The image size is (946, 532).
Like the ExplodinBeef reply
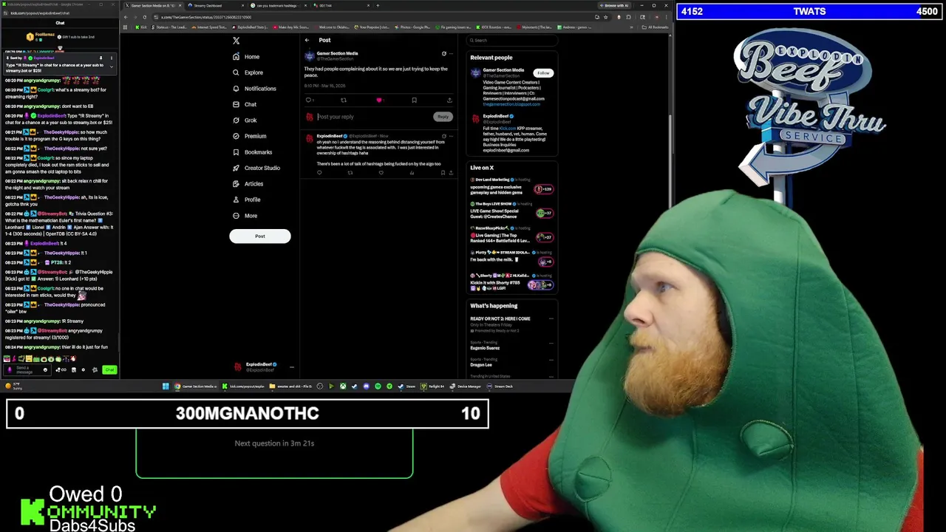[381, 172]
